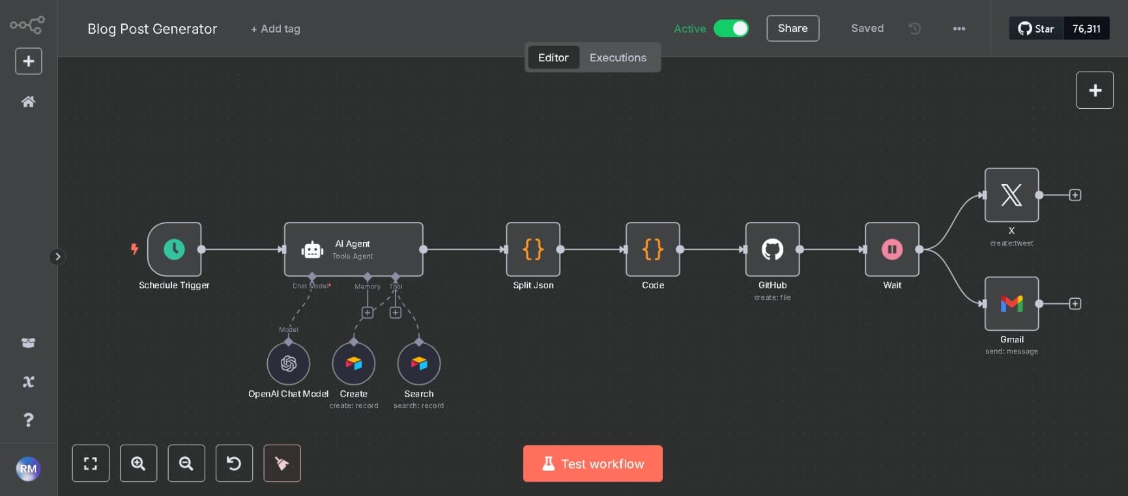Click the zoom out magnifier button
Screen dimensions: 1128x496
186,463
